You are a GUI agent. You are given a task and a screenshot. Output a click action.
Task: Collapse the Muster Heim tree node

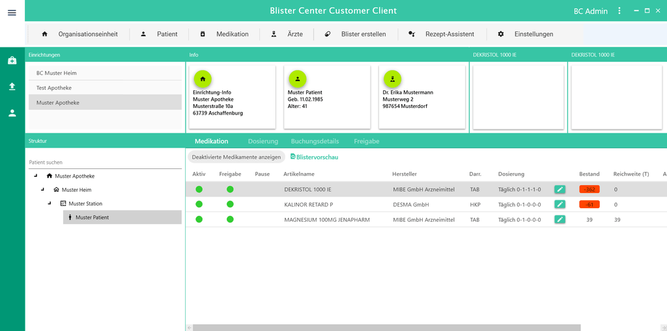[x=42, y=189]
